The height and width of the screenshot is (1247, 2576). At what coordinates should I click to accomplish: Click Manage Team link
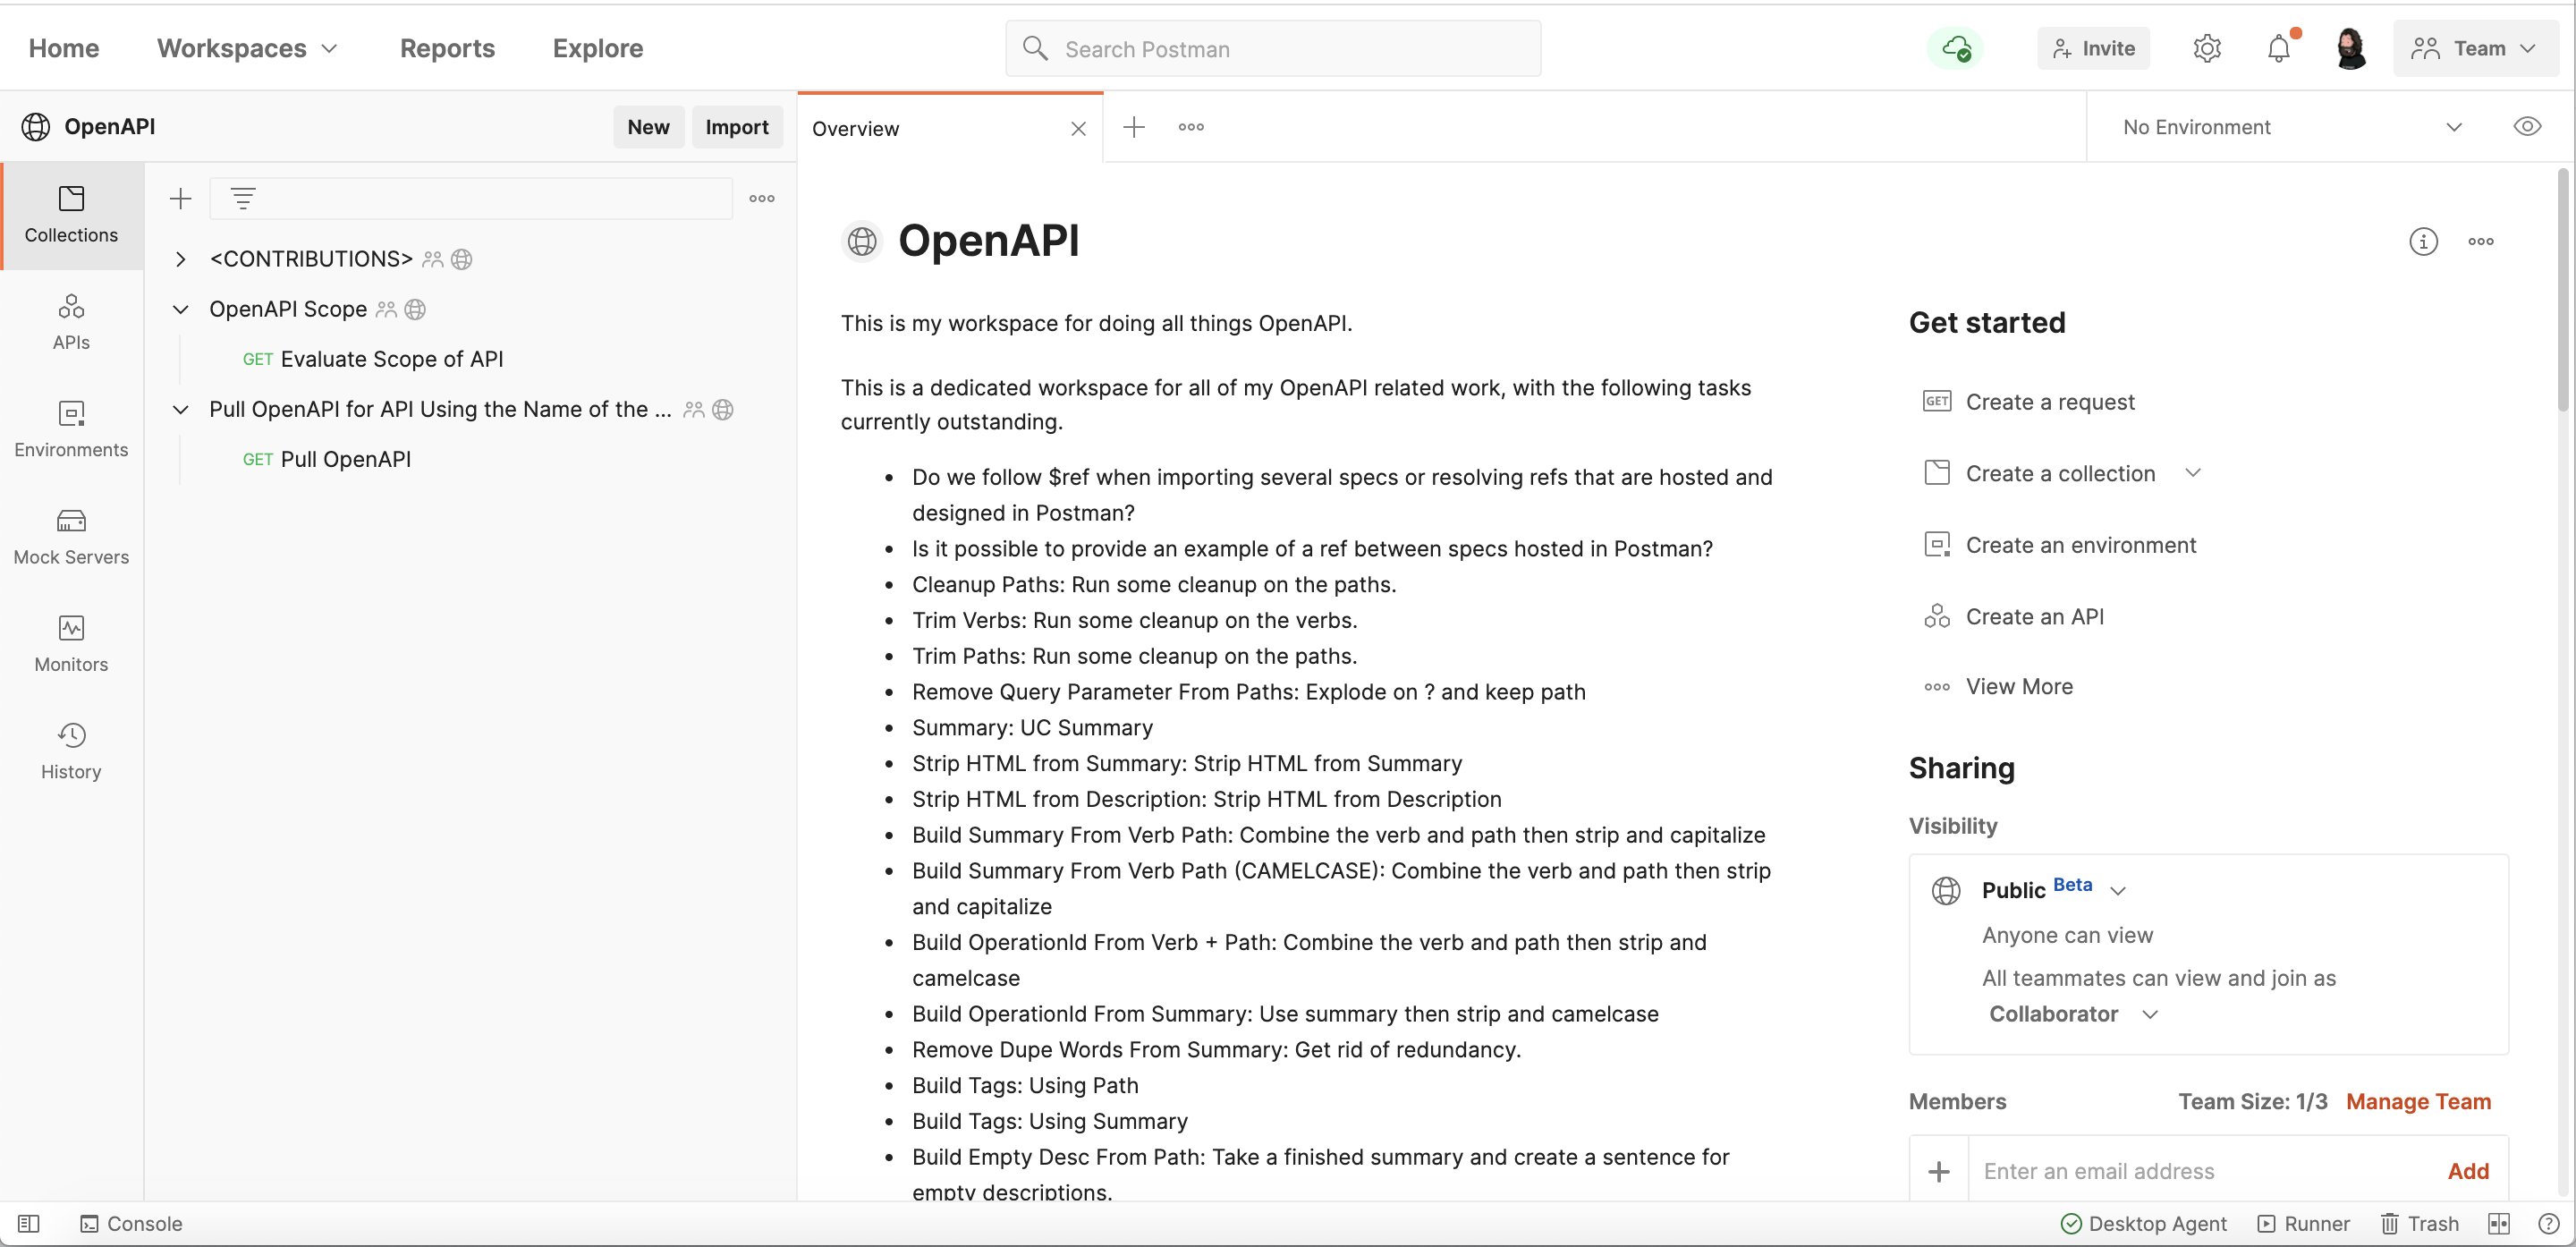(x=2418, y=1101)
